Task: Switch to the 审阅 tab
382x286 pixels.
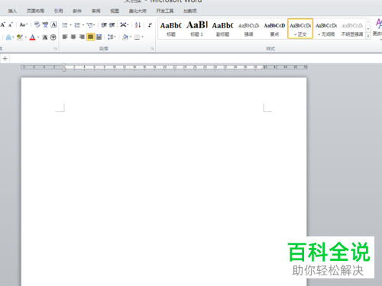Action: pos(96,11)
